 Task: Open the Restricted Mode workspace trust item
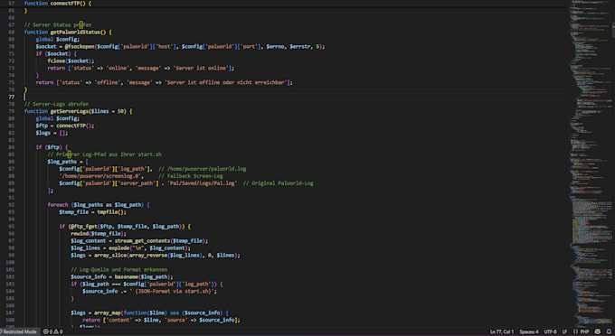[18, 331]
